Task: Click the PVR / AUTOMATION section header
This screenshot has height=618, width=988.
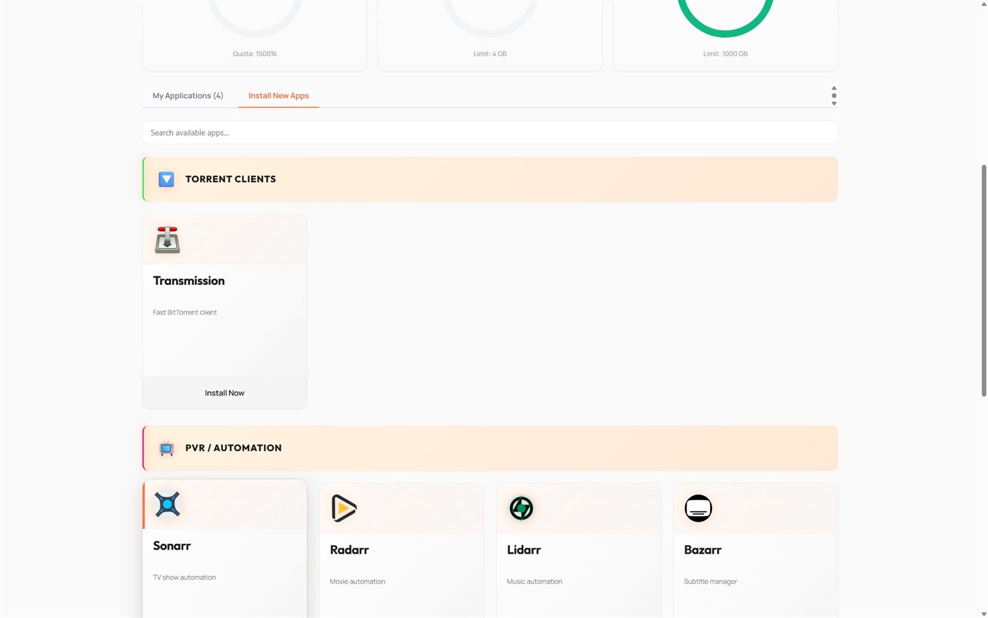Action: pos(490,448)
